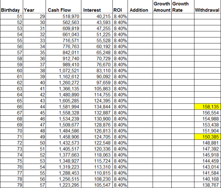Screen dimensions: 221x188
Task: Click interest value 65,248
Action: tap(103, 53)
